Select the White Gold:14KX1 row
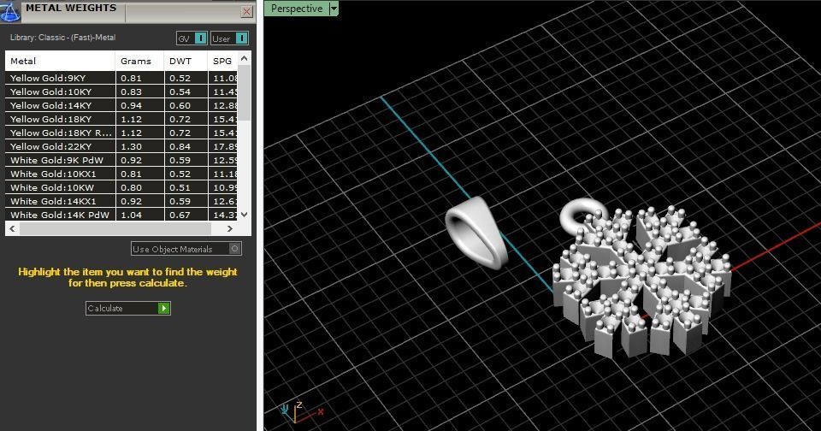This screenshot has height=431, width=821. (121, 201)
